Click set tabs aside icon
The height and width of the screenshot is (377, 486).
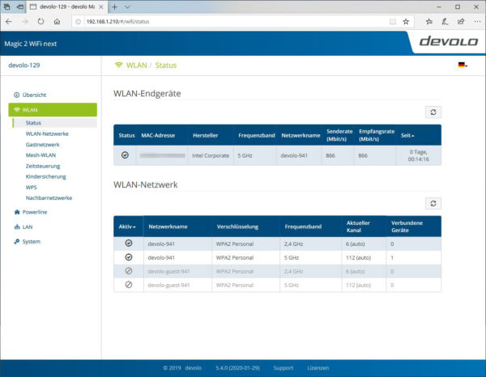tap(20, 6)
